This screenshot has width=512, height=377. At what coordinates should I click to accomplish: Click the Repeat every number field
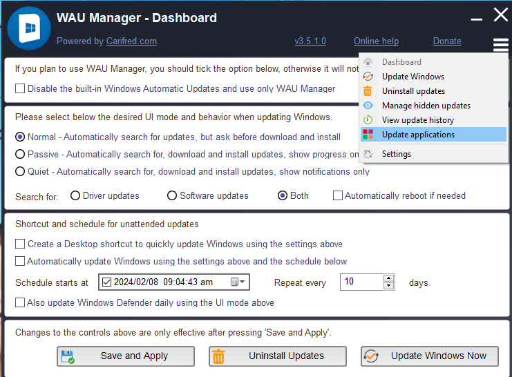pos(361,282)
